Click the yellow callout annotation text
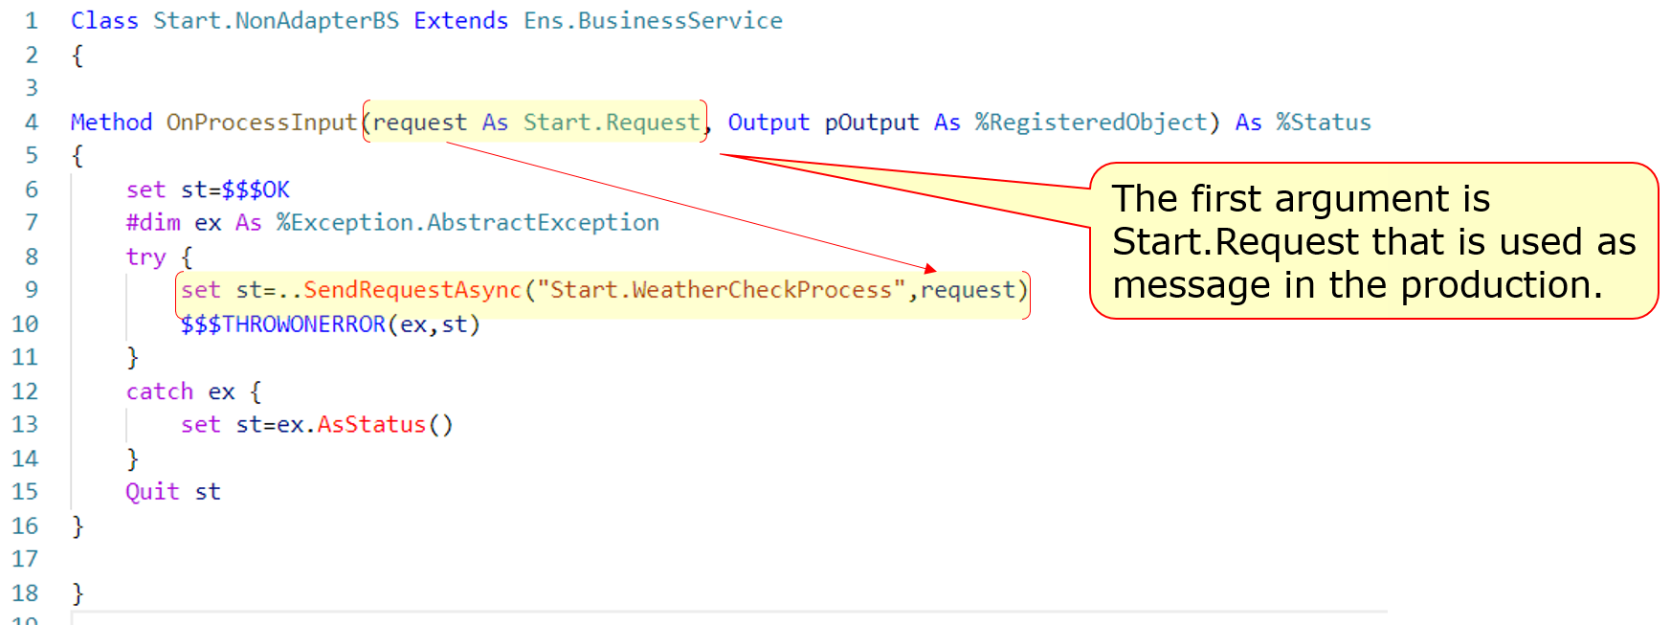The height and width of the screenshot is (625, 1671). (1372, 241)
